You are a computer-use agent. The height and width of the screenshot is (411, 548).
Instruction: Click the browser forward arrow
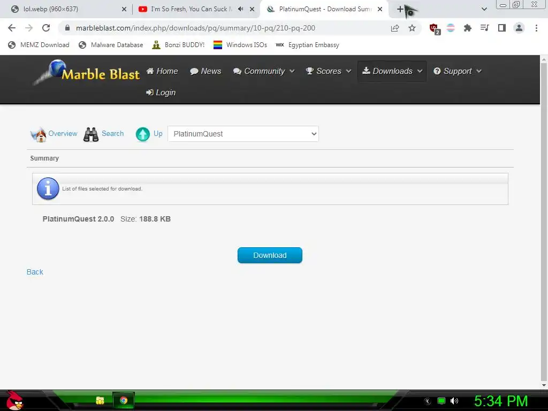coord(29,28)
